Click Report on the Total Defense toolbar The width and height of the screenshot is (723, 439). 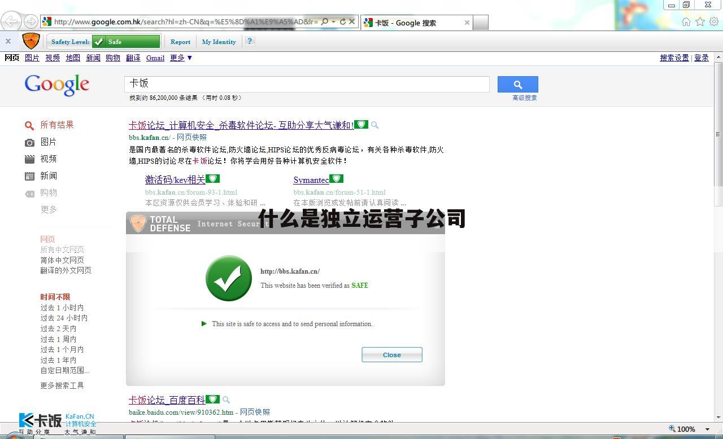(180, 42)
